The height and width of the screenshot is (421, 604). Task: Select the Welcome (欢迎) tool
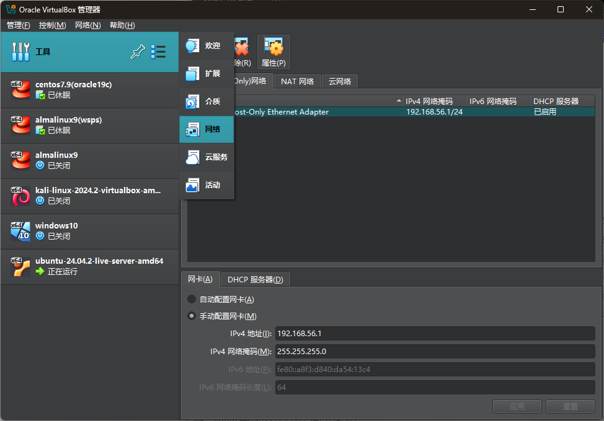[207, 46]
